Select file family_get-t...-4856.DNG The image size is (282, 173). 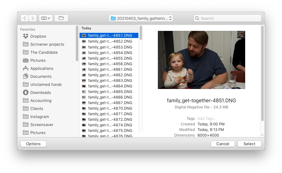109,64
